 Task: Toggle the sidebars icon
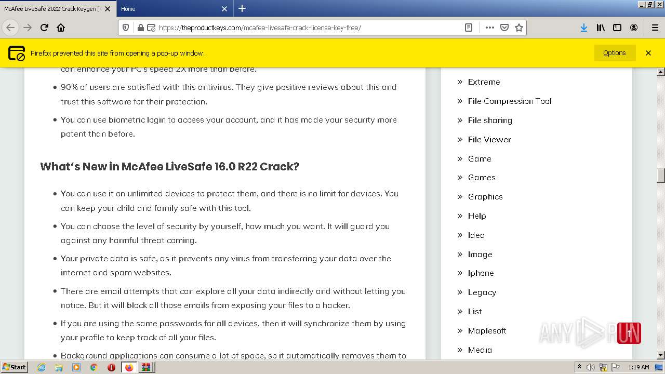[617, 28]
